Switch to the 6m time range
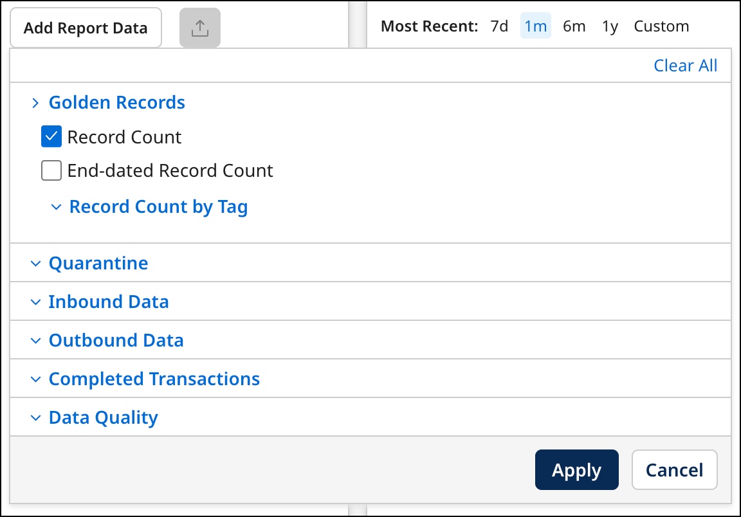Image resolution: width=741 pixels, height=517 pixels. click(574, 26)
